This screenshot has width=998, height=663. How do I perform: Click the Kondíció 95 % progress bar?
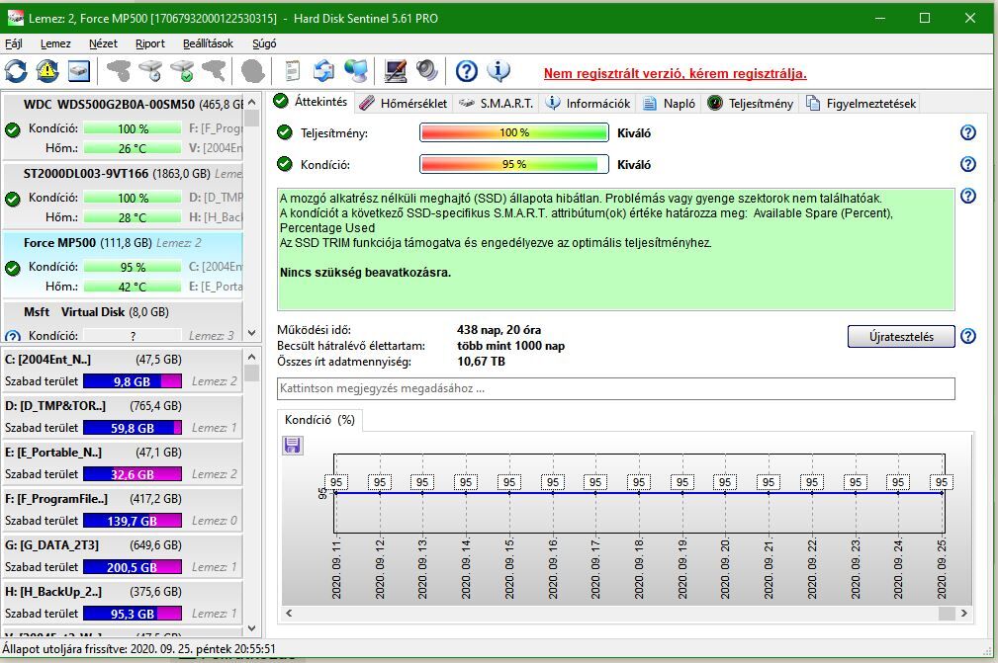point(514,164)
